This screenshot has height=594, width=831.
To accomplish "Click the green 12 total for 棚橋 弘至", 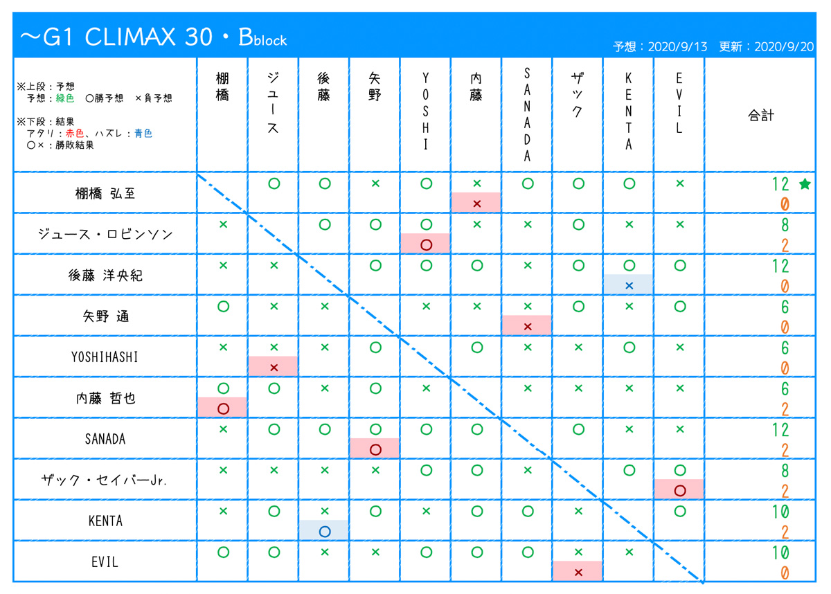I will coord(780,185).
